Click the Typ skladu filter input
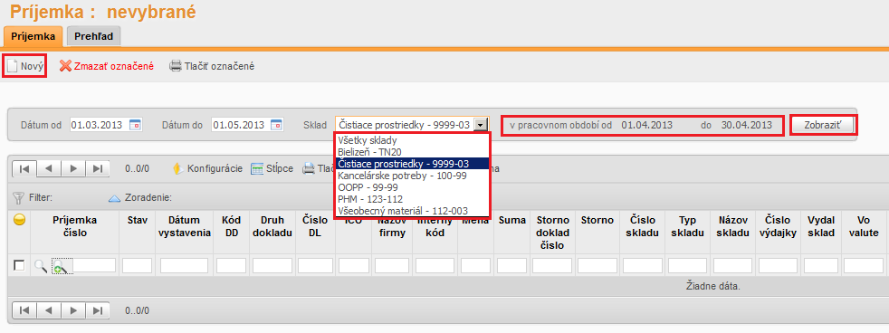889x333 pixels. coord(688,266)
